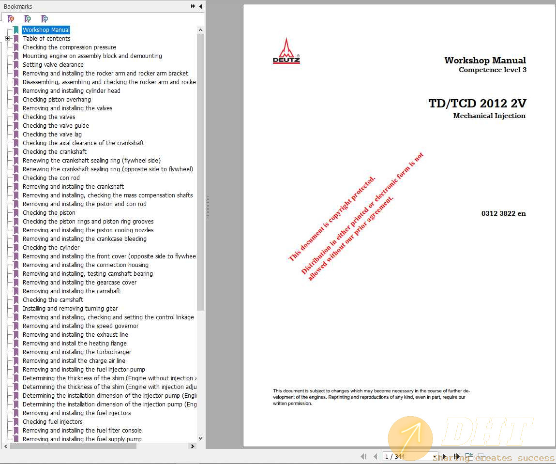Click the bookmark icon beside Checking the cylinder
Screen dimensions: 556x464
tap(16, 247)
